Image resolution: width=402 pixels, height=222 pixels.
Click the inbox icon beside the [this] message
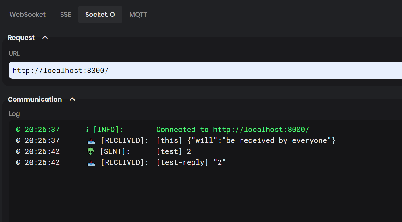click(x=91, y=141)
